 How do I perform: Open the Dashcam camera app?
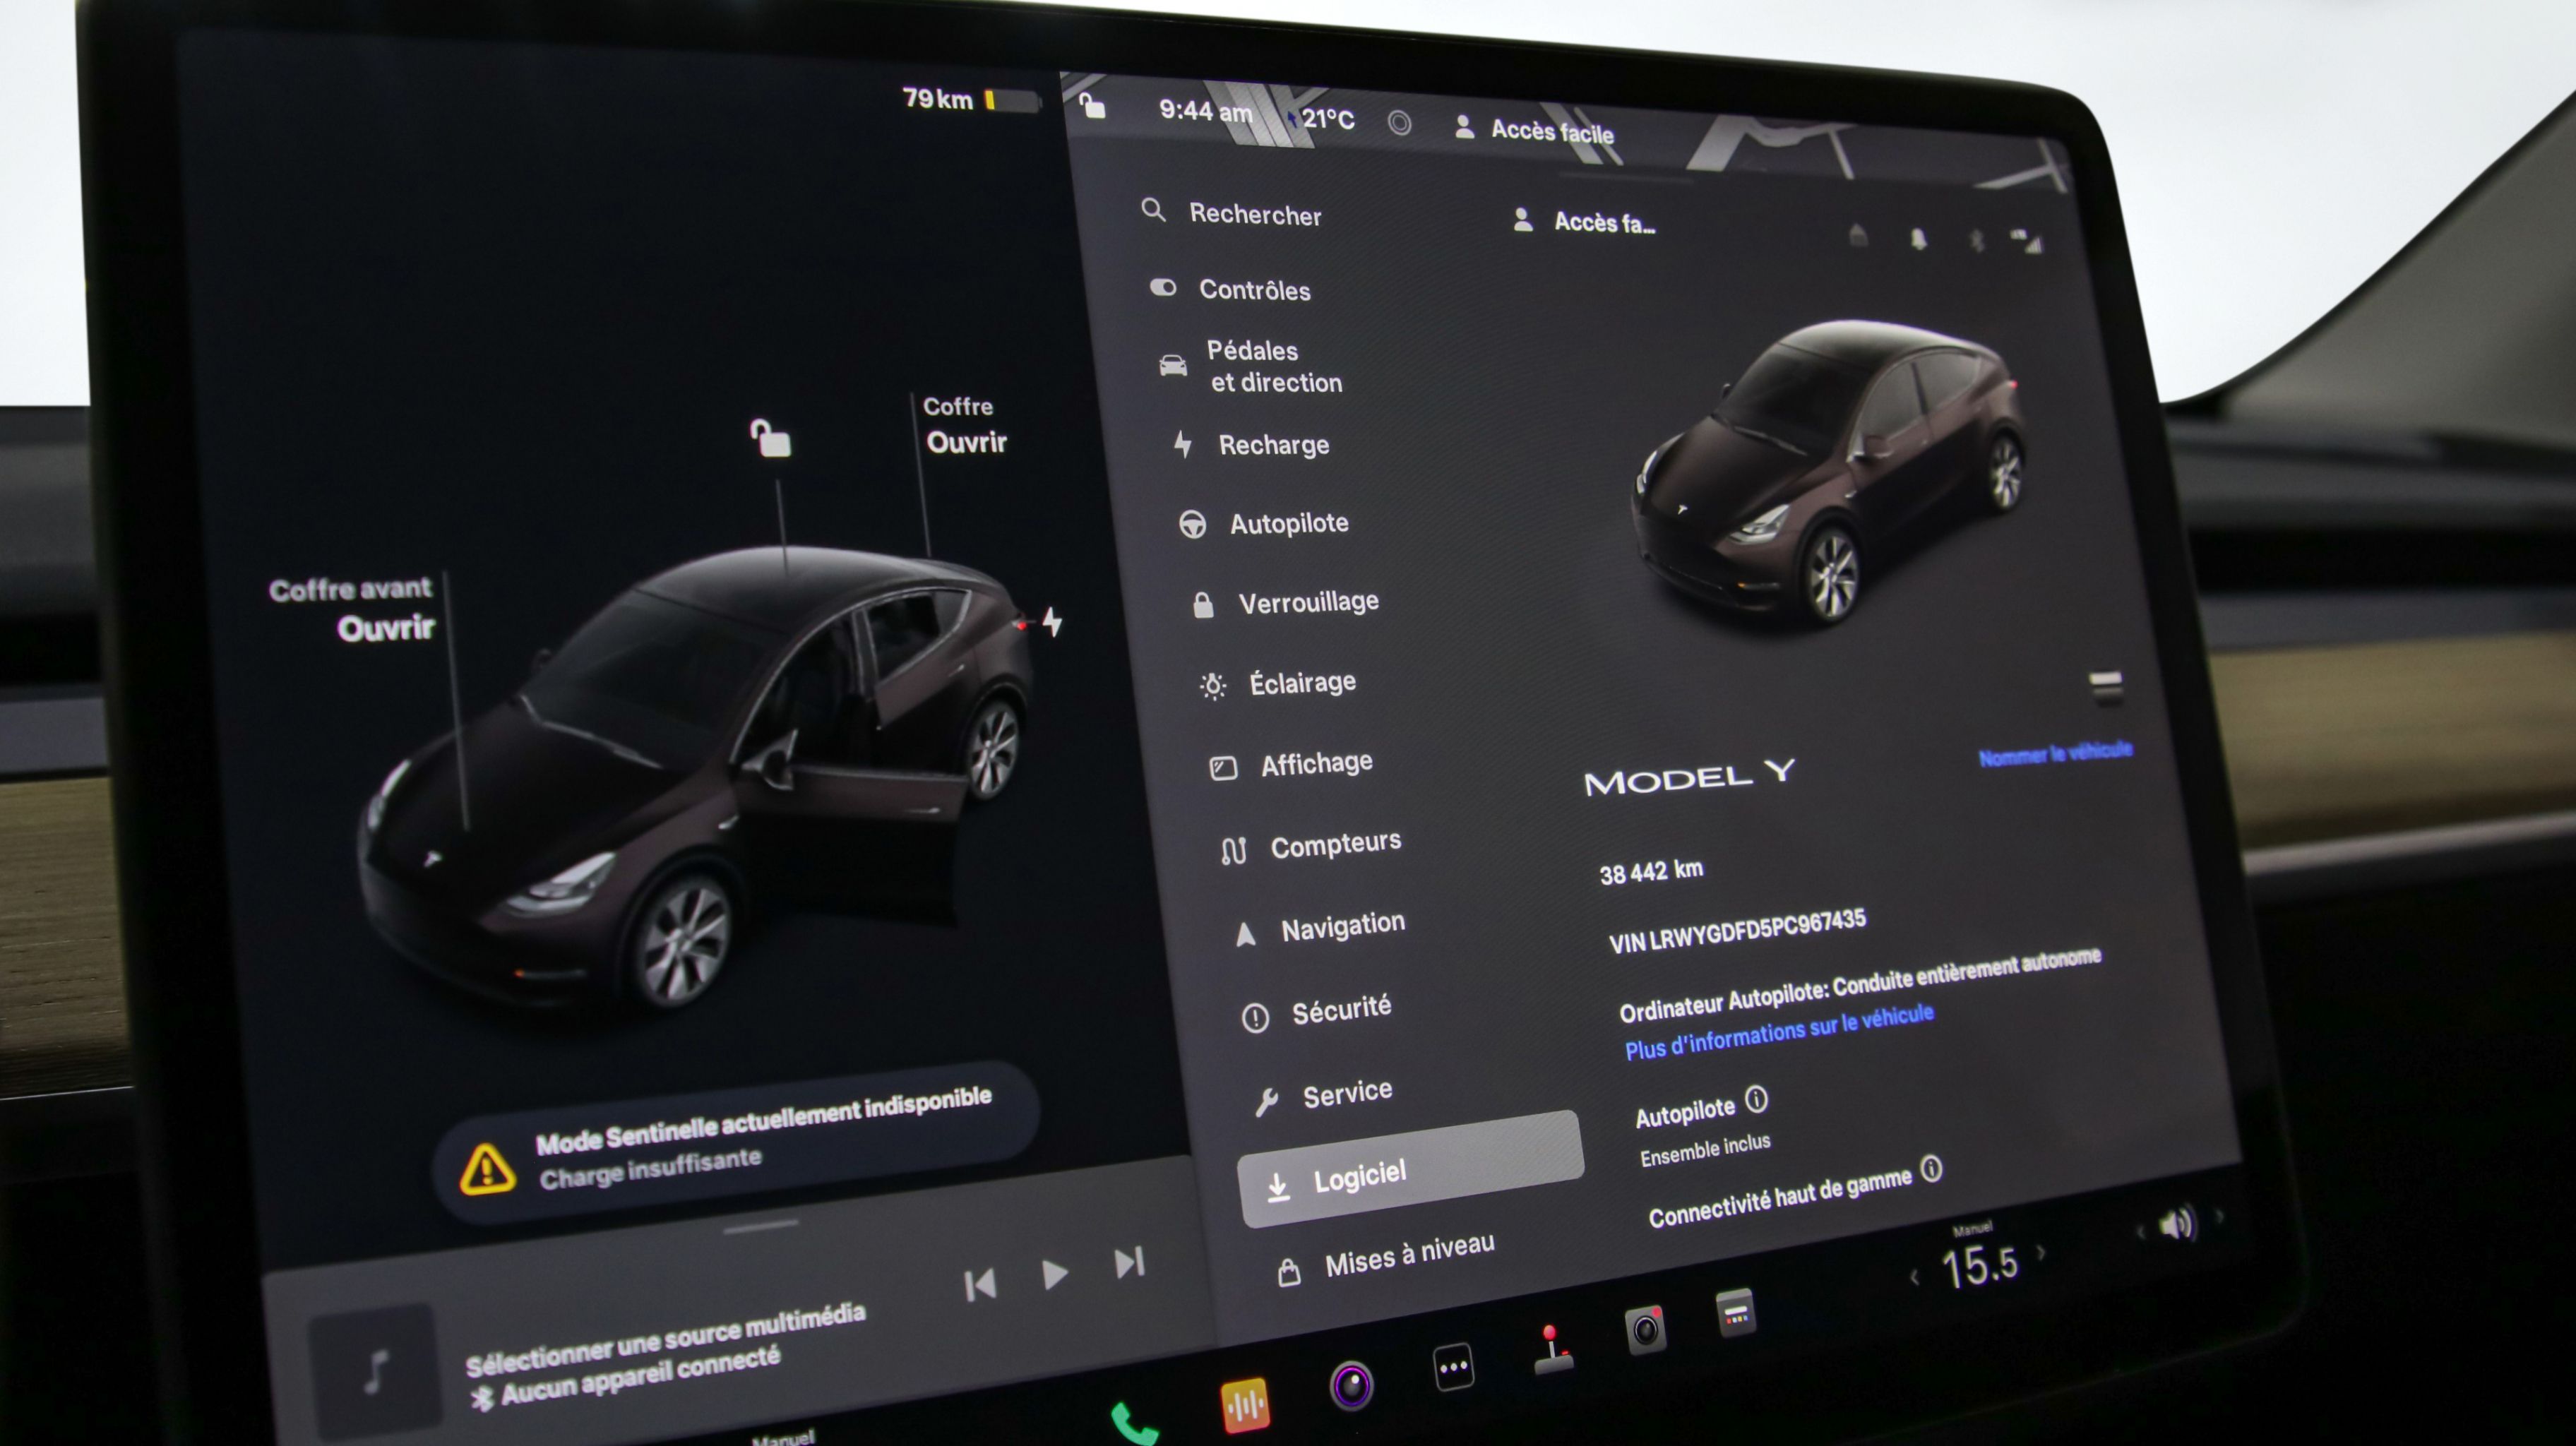click(x=1645, y=1329)
